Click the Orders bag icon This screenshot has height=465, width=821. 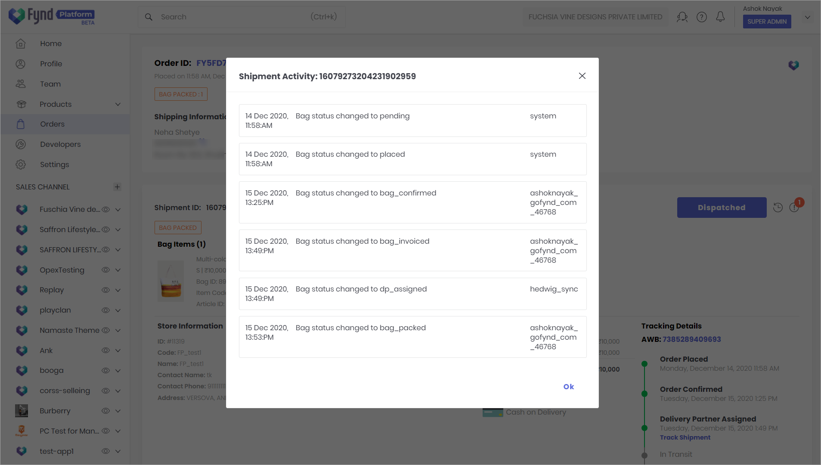point(21,124)
